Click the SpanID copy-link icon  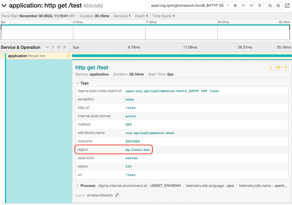point(116,195)
